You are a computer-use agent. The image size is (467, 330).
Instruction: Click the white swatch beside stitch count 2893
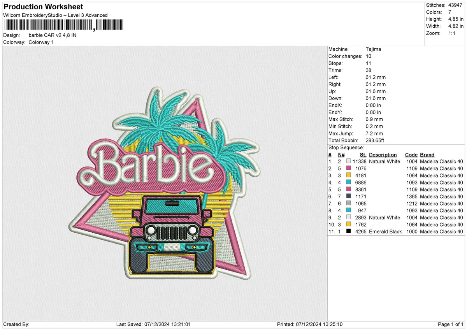pos(348,217)
